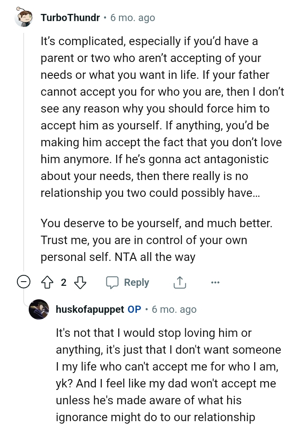Click the vote count showing 2

pos(63,282)
